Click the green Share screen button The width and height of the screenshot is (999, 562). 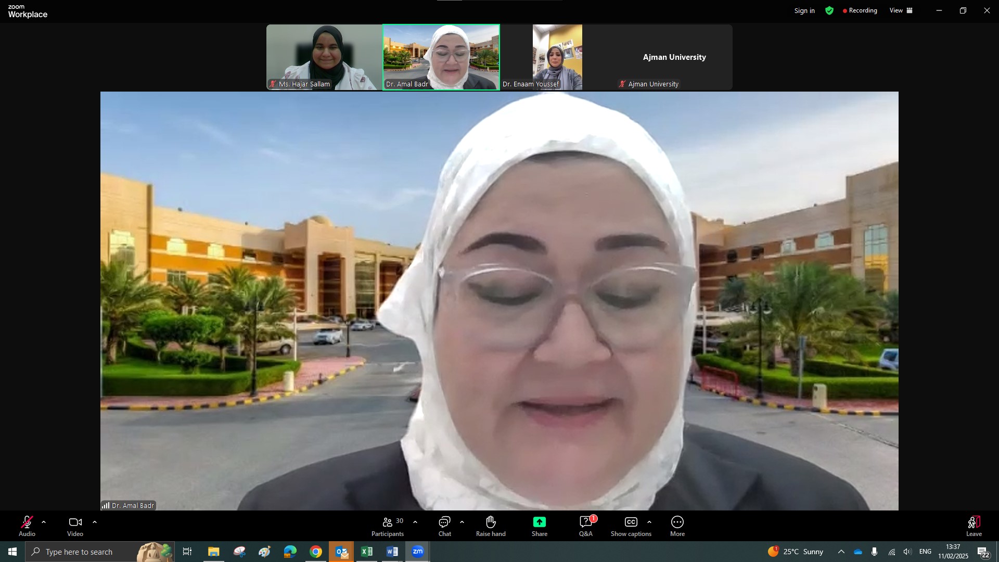point(539,522)
